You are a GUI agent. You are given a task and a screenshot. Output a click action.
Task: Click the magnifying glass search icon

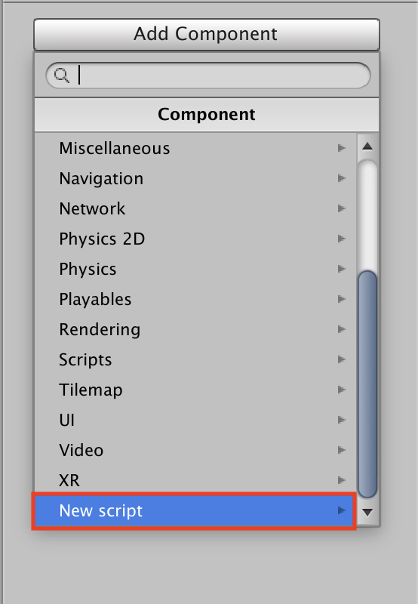point(62,75)
